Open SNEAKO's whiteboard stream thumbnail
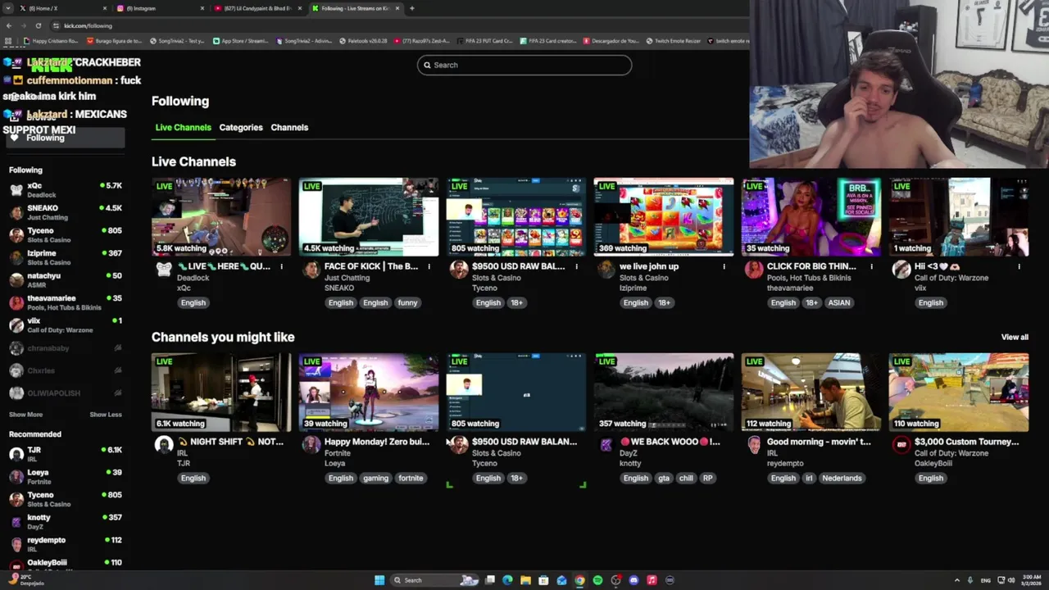This screenshot has width=1049, height=590. [x=369, y=216]
